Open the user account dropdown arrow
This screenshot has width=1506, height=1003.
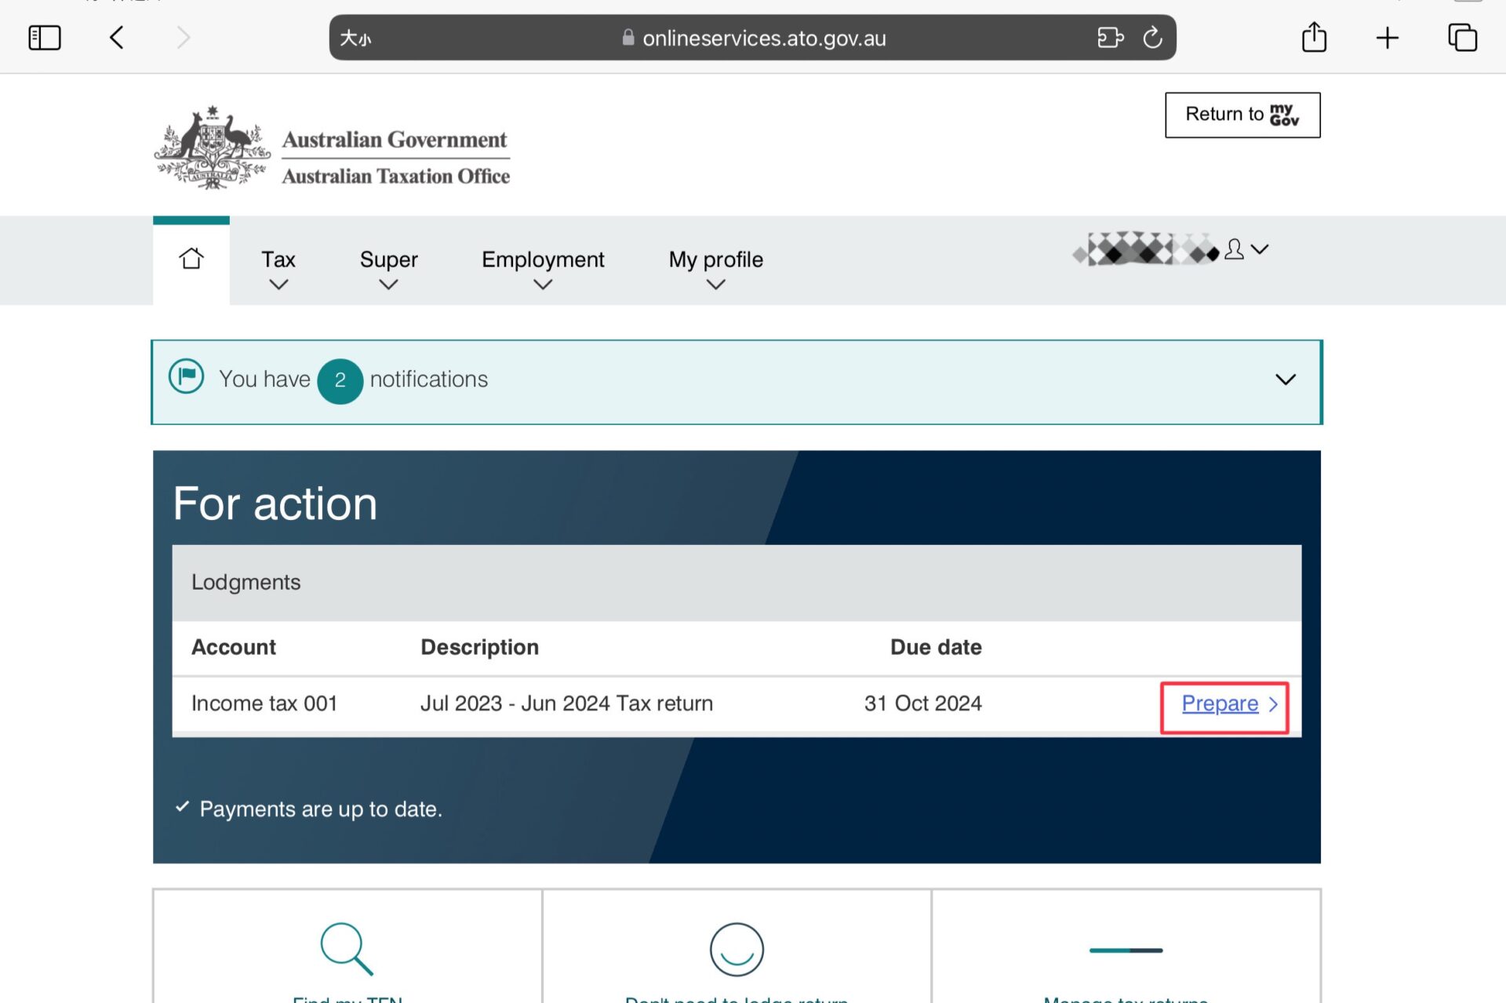point(1260,249)
